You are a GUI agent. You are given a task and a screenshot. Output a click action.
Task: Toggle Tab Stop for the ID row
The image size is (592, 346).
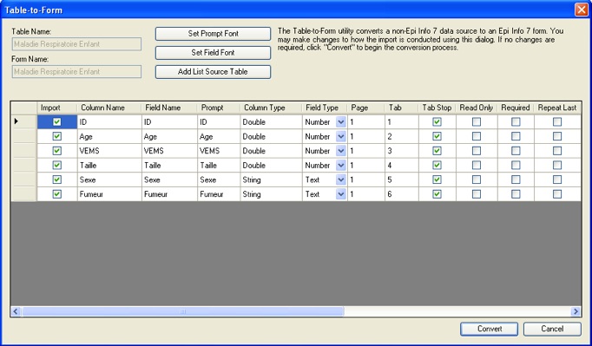(x=437, y=122)
